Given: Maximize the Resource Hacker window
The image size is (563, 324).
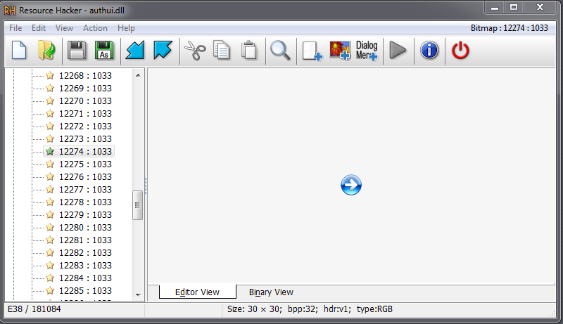Looking at the screenshot, I should tap(514, 7).
